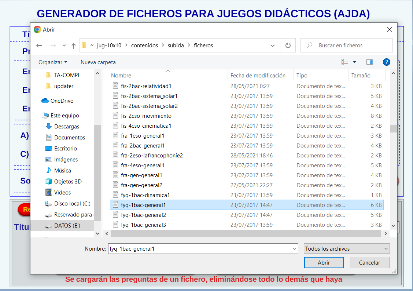Screen dimensions: 413x291
Task: Click the contenidos breadcrumb in address bar
Action: click(x=144, y=46)
